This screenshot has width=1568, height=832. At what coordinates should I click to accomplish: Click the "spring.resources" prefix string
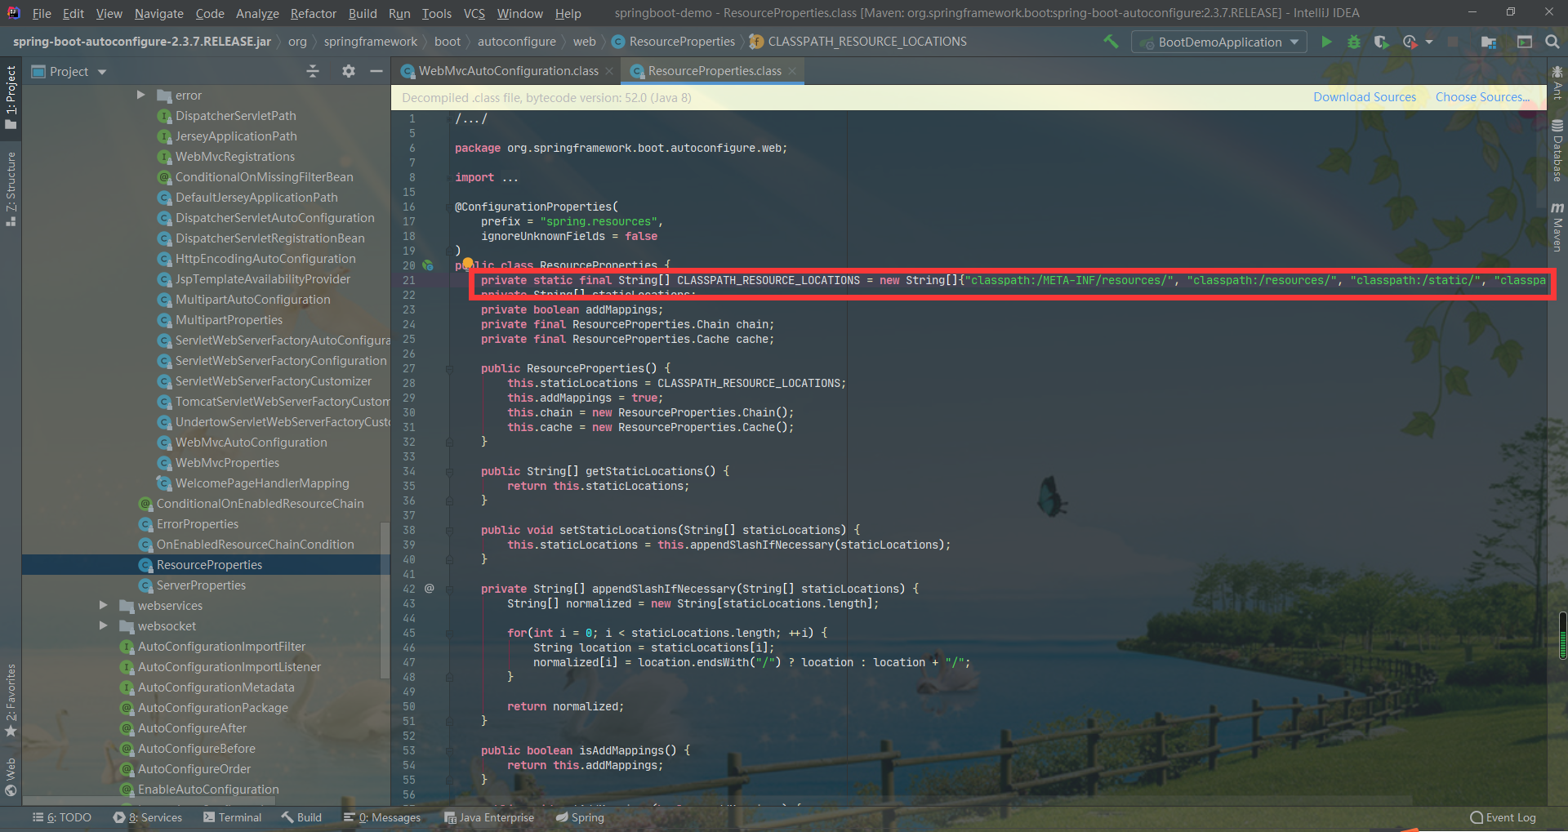(x=599, y=221)
